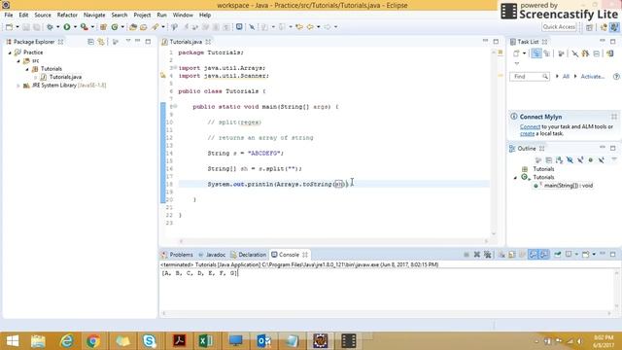The width and height of the screenshot is (622, 350).
Task: Toggle Hide Static Fields and Methods in Outline
Action: [580, 159]
